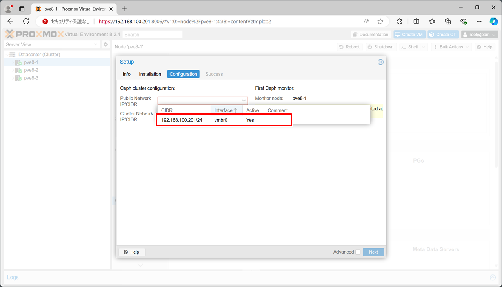Viewport: 502px width, 287px height.
Task: Click the Copilot icon in browser toolbar
Action: click(494, 22)
